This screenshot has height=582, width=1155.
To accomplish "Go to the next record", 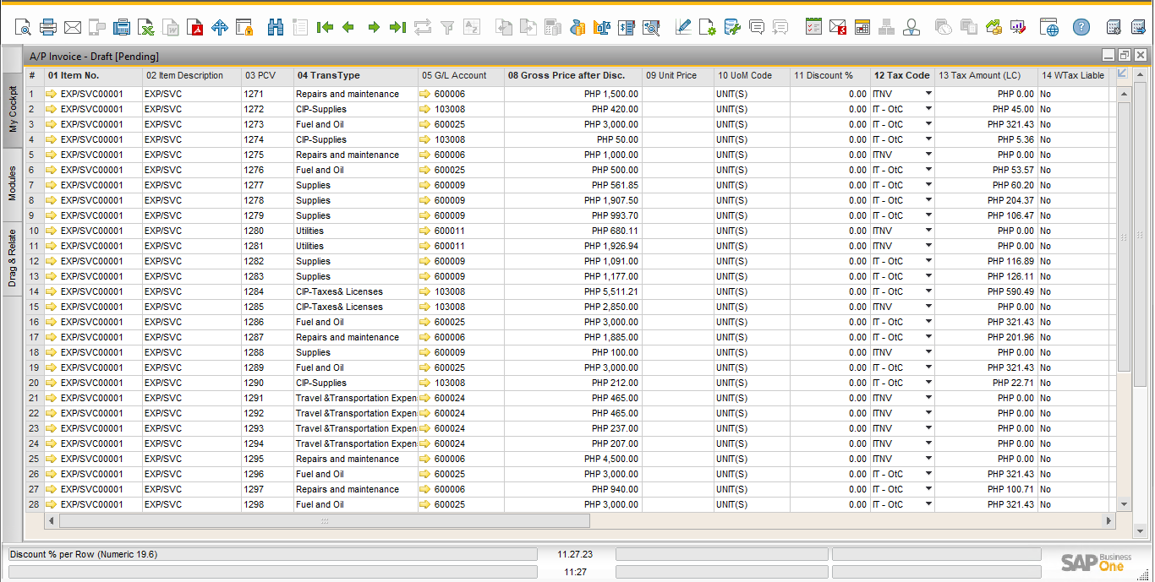I will pos(374,28).
